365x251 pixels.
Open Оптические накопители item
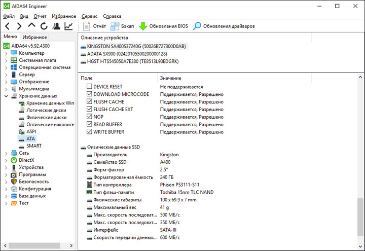tap(50, 125)
